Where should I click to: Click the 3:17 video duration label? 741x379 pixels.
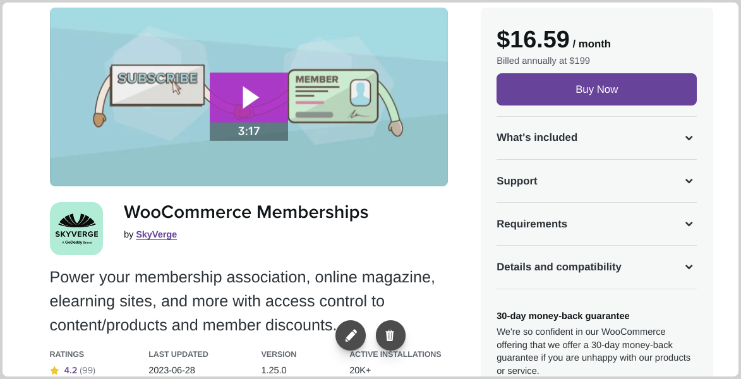click(248, 131)
